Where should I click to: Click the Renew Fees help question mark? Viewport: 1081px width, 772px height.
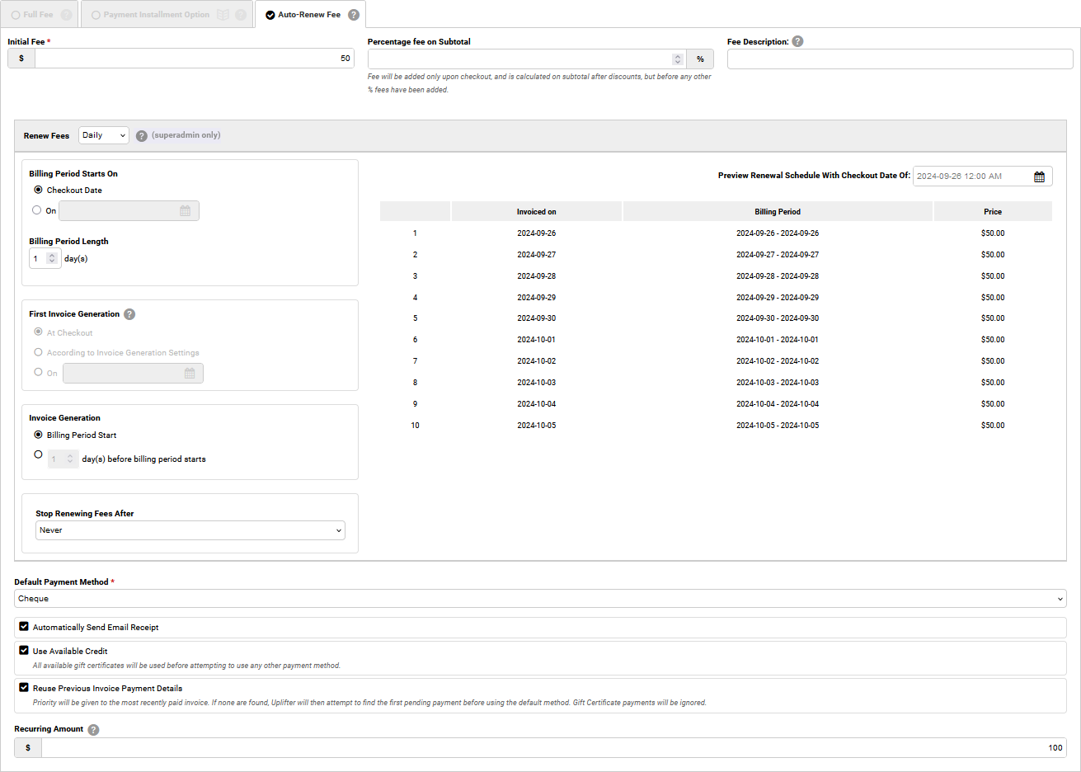(141, 135)
